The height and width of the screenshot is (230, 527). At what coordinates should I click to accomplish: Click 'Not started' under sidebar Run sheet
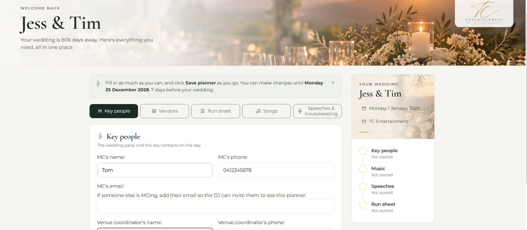coord(382,211)
